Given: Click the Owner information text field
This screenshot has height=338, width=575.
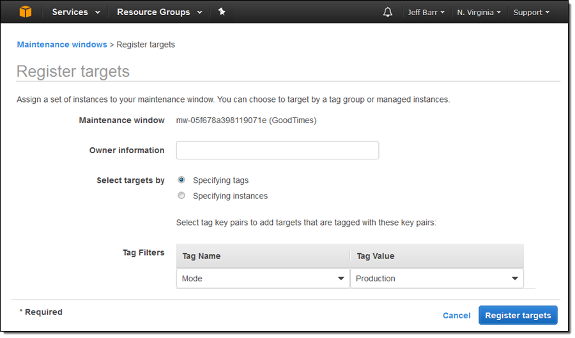Looking at the screenshot, I should coord(277,151).
